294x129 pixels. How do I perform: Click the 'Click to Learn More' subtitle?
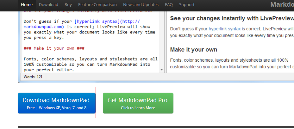[x=138, y=108]
